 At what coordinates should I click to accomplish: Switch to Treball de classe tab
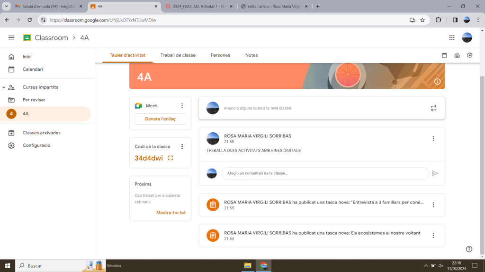point(178,55)
